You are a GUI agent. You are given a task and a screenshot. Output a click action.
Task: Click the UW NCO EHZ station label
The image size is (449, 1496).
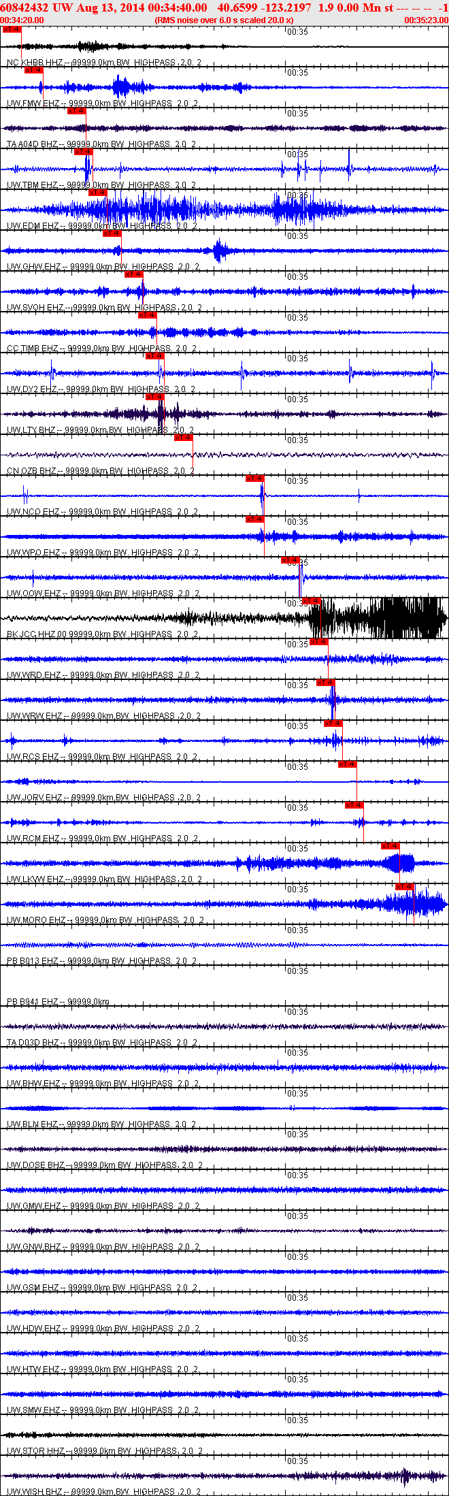point(103,512)
